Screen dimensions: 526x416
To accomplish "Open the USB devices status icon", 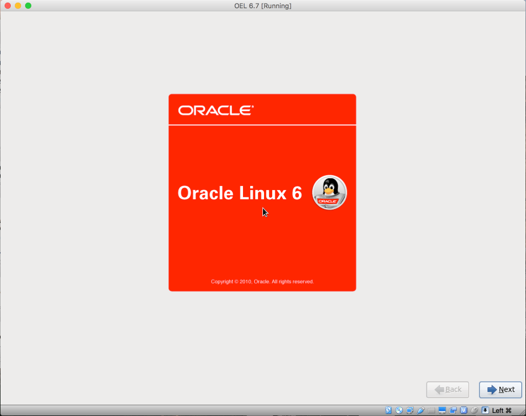I will coord(421,410).
